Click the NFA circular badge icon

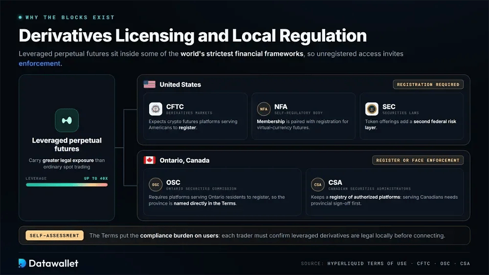pos(264,109)
